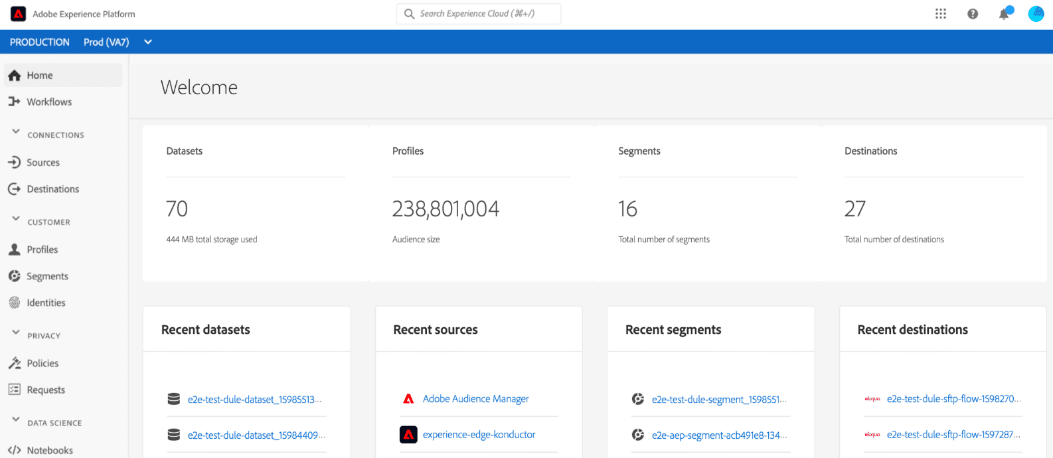The height and width of the screenshot is (458, 1053).
Task: Open the experience-edge-konductor source link
Action: (479, 435)
